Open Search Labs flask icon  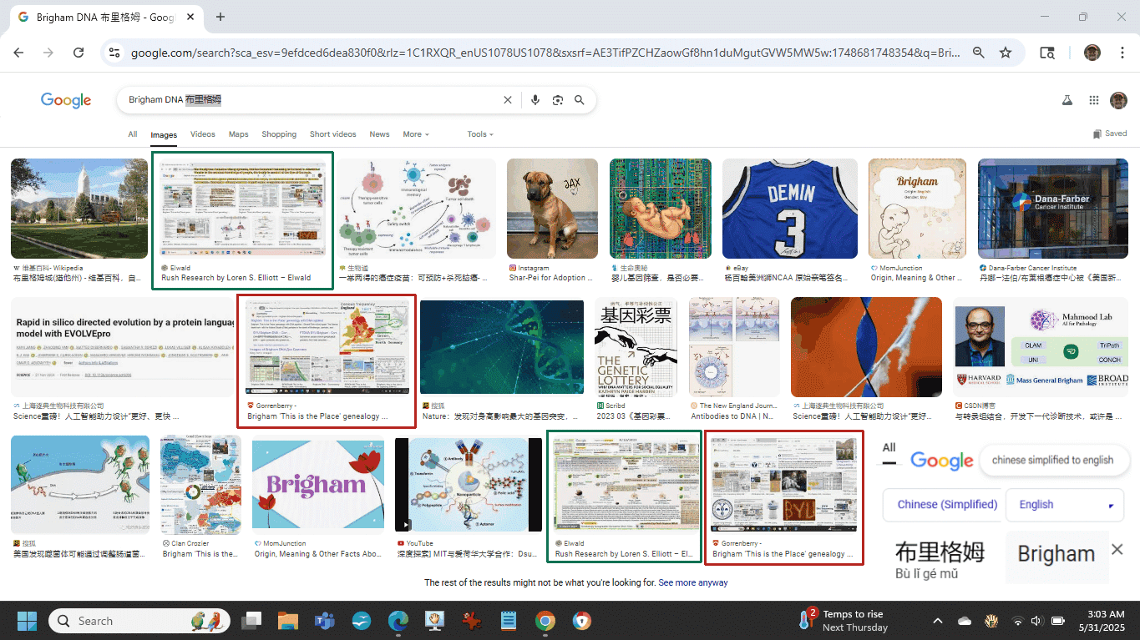point(1067,100)
